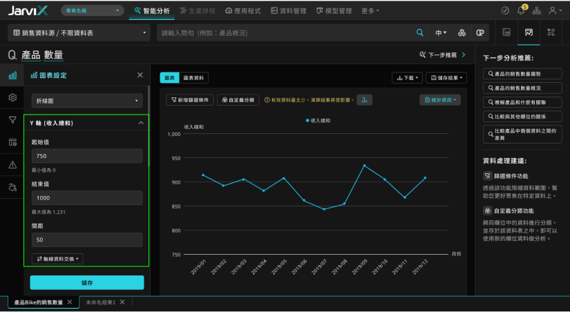Open the flow diagram view icon
Image resolution: width=570 pixels, height=312 pixels.
551,32
